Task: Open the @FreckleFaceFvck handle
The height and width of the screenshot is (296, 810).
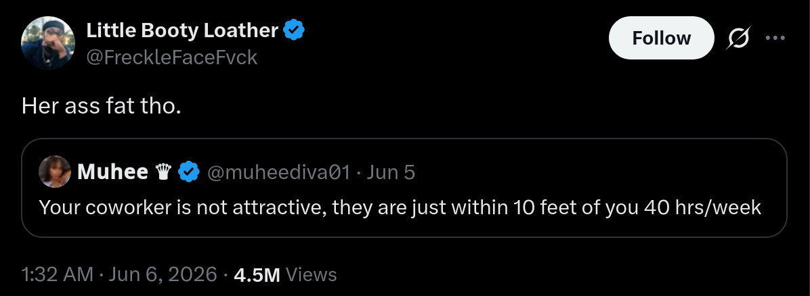Action: (x=171, y=57)
